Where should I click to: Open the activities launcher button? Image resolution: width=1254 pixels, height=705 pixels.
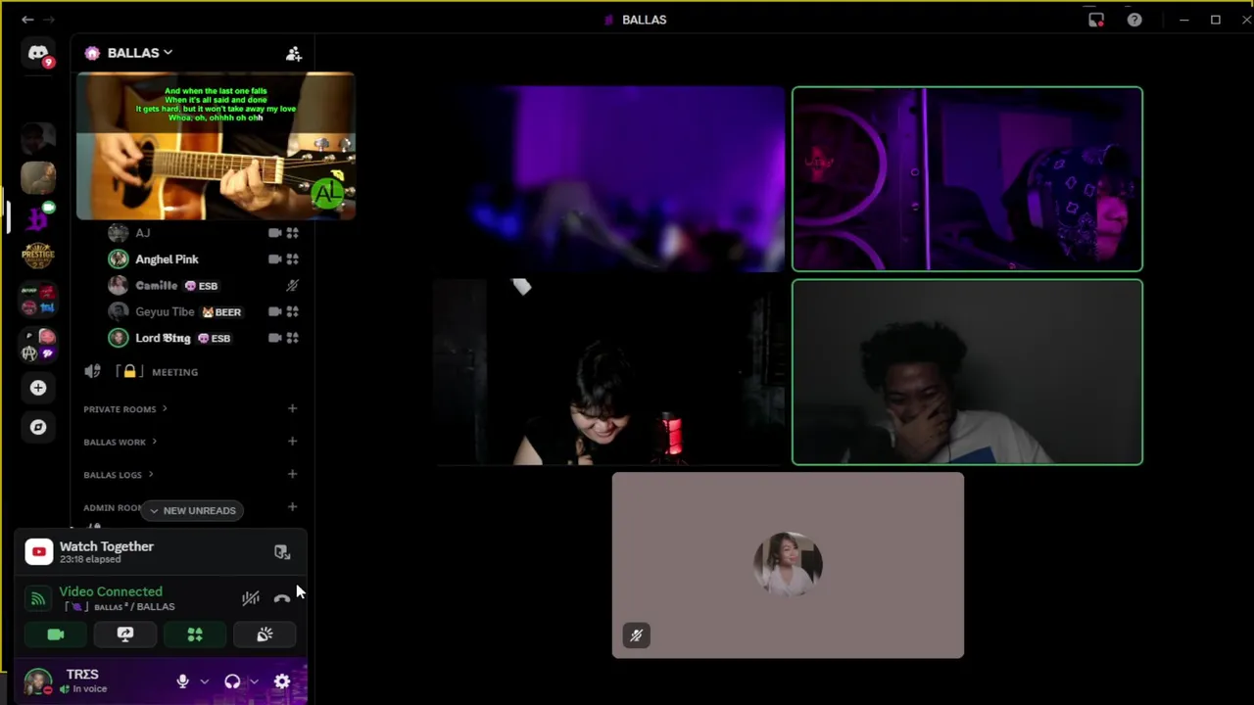(195, 634)
